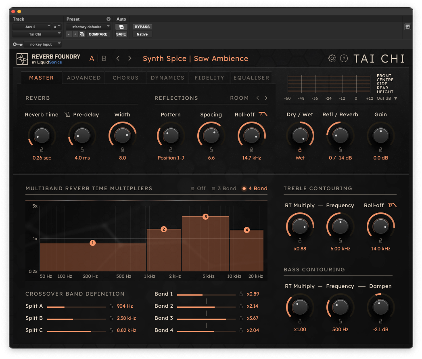Toggle the SAFE automation button
Viewport: 422px width, 359px height.
tap(121, 34)
